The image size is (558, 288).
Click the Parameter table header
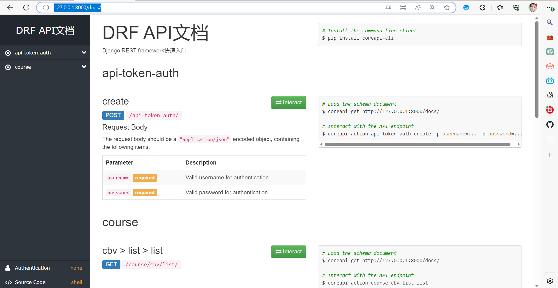120,162
